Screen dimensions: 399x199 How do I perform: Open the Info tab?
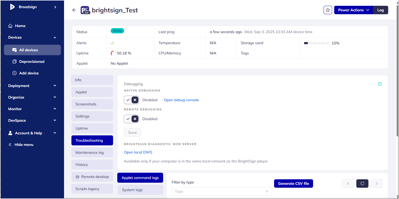pyautogui.click(x=92, y=80)
